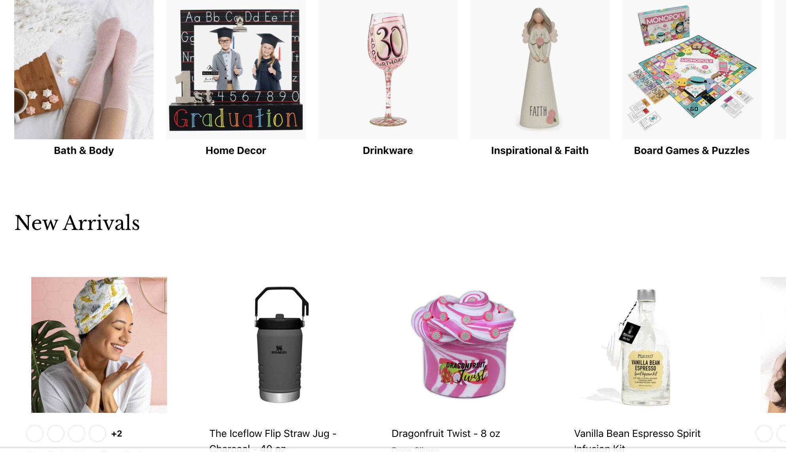Screen dimensions: 786x452
Task: Visit the Inspirational & Faith category link
Action: coord(540,150)
